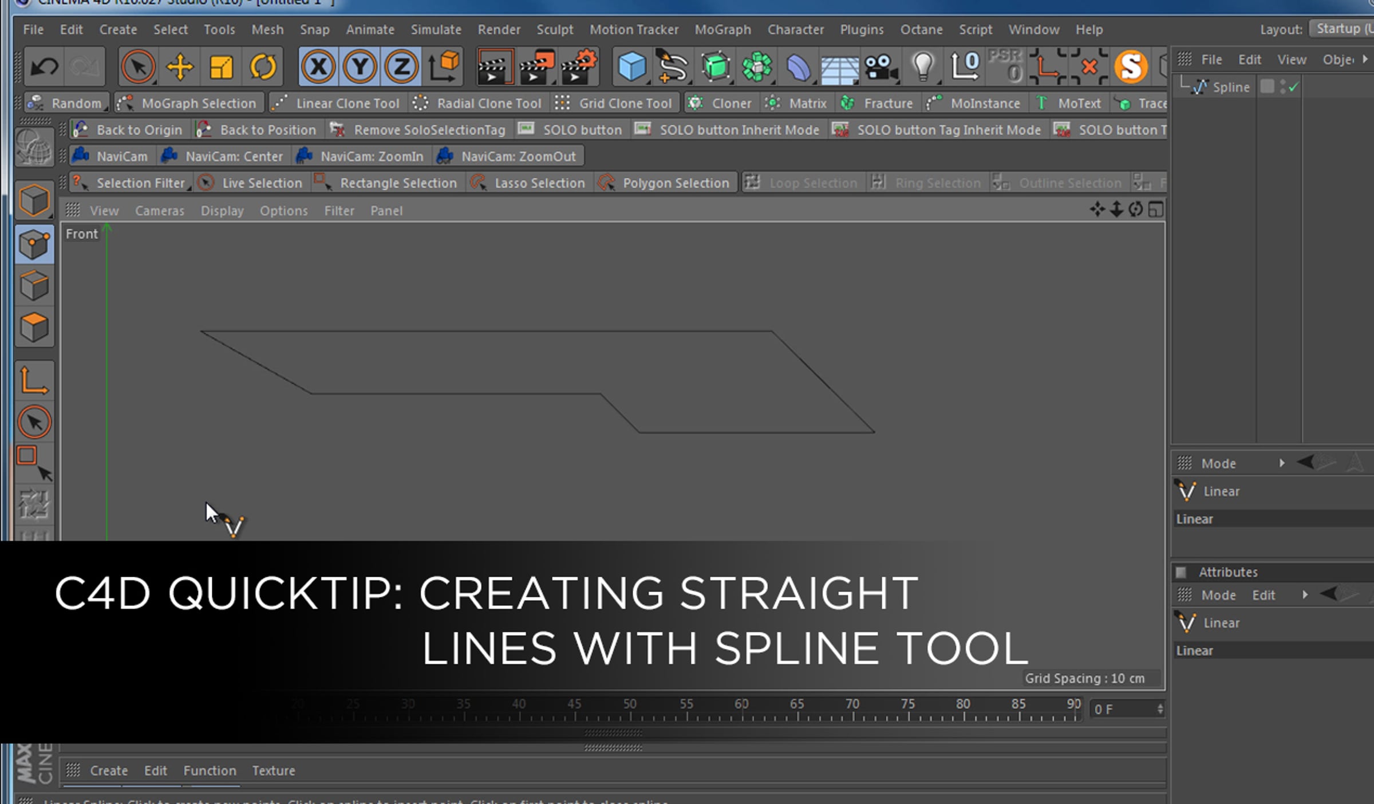This screenshot has width=1374, height=804.
Task: Open the Render menu
Action: coord(499,29)
